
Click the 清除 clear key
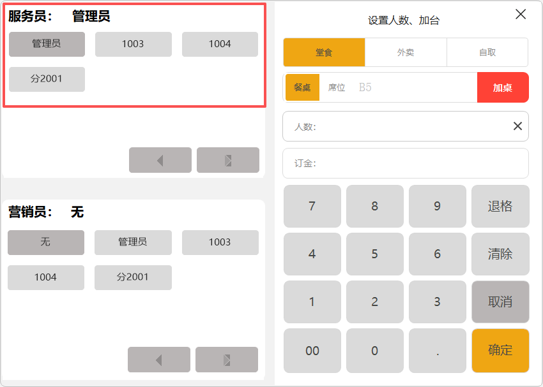click(500, 254)
